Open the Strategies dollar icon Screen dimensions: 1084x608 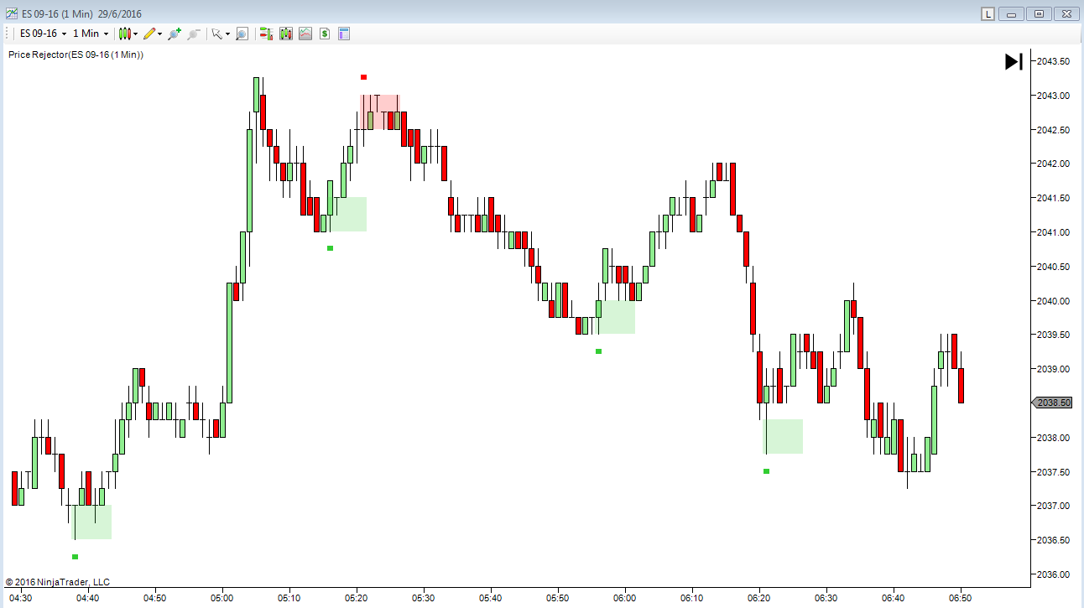pyautogui.click(x=324, y=34)
